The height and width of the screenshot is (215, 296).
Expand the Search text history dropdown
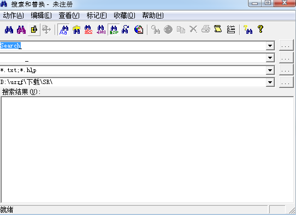(270, 46)
